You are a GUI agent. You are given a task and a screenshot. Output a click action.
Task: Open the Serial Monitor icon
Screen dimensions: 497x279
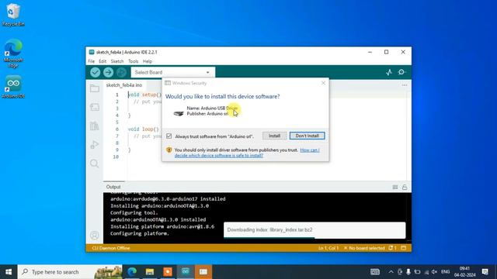coord(402,72)
